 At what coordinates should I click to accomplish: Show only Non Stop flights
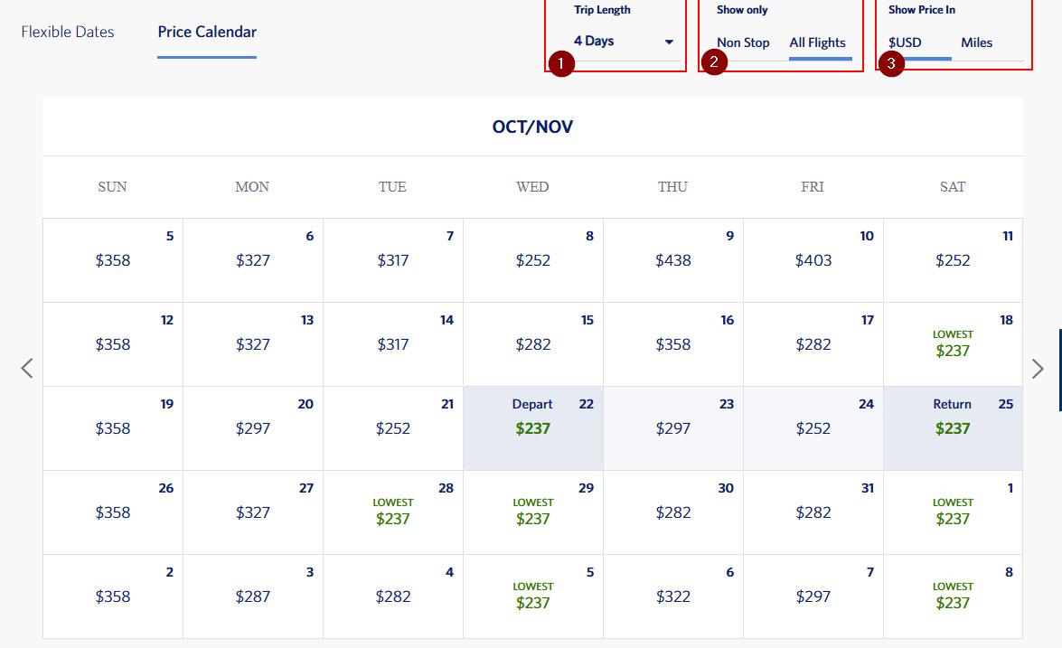[x=743, y=42]
